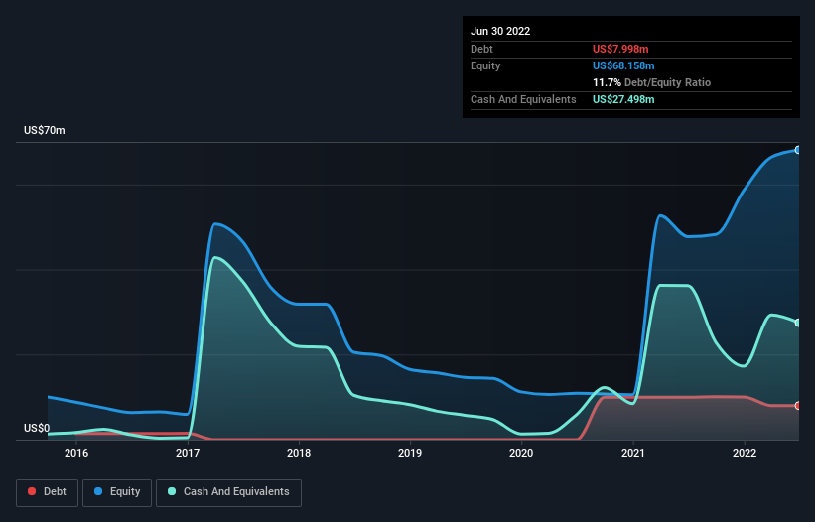Click the red Debt legend dot

point(32,491)
